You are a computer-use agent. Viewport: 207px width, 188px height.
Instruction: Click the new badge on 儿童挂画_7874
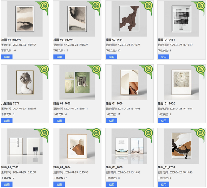pyautogui.click(x=44, y=69)
